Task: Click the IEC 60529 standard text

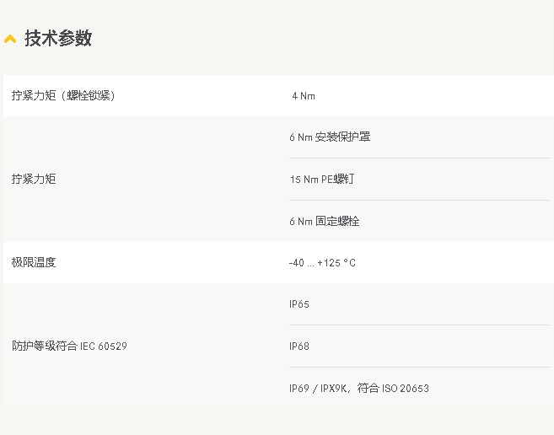Action: coord(104,346)
